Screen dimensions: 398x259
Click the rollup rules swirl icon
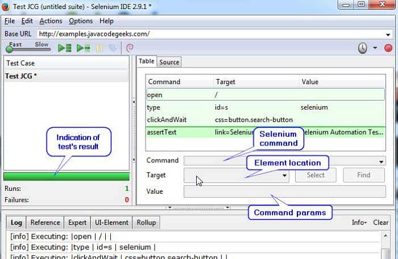coord(130,48)
